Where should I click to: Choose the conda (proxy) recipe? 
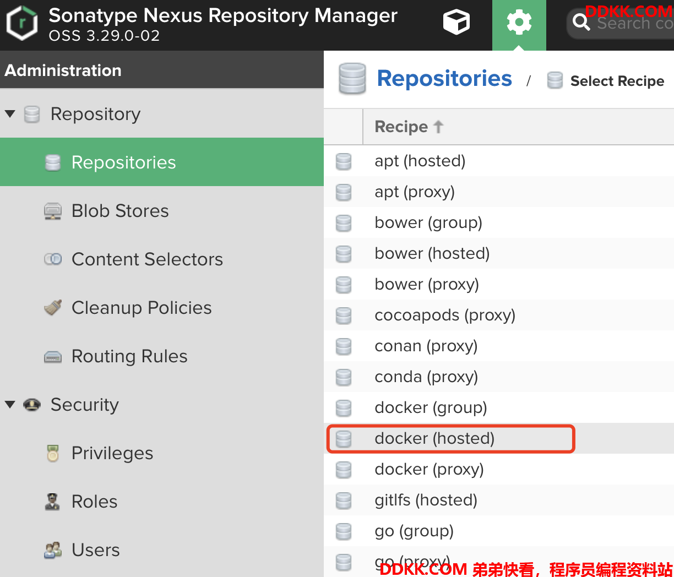coord(499,377)
